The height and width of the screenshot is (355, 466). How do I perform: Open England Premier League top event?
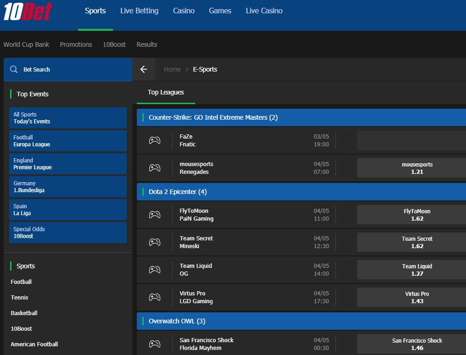click(x=67, y=164)
